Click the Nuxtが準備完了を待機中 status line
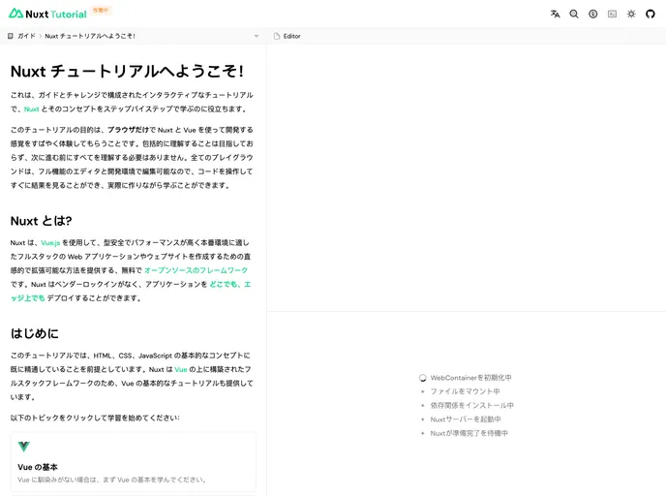The width and height of the screenshot is (666, 496). tap(469, 433)
